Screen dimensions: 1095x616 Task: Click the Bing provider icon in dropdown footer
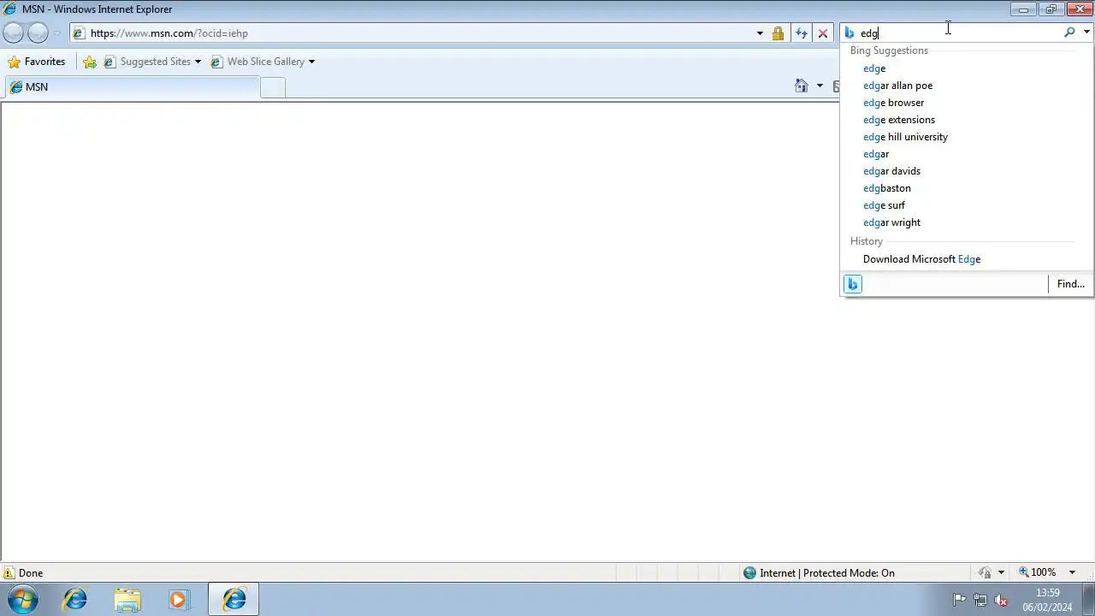(852, 284)
